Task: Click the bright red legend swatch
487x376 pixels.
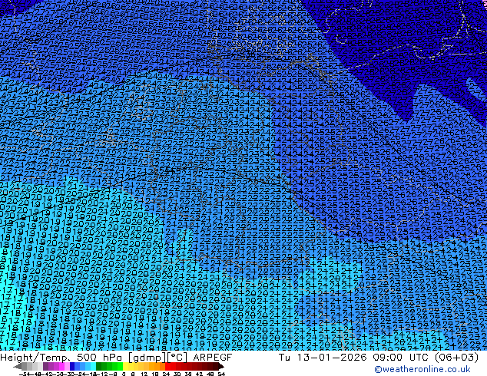Action: tap(167, 366)
